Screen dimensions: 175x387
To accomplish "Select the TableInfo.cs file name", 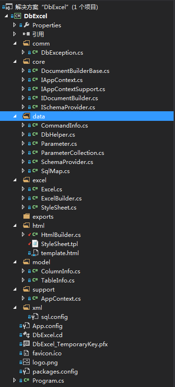I will tap(57, 281).
